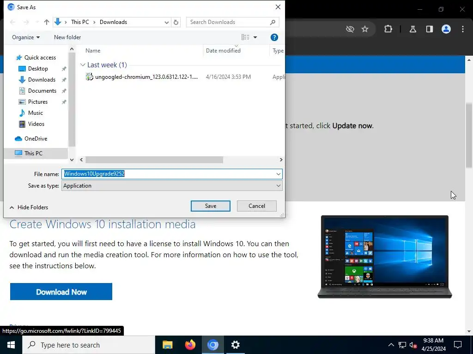Select Videos in the navigation pane
Screen dimensions: 473x354
(x=36, y=124)
